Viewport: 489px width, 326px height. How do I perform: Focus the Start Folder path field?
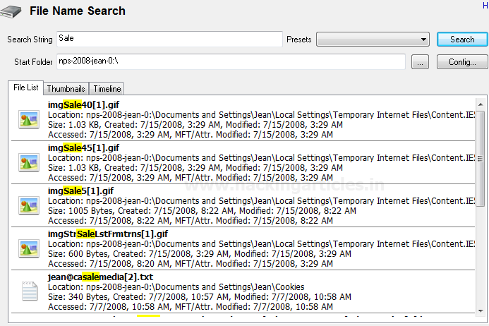pos(231,62)
